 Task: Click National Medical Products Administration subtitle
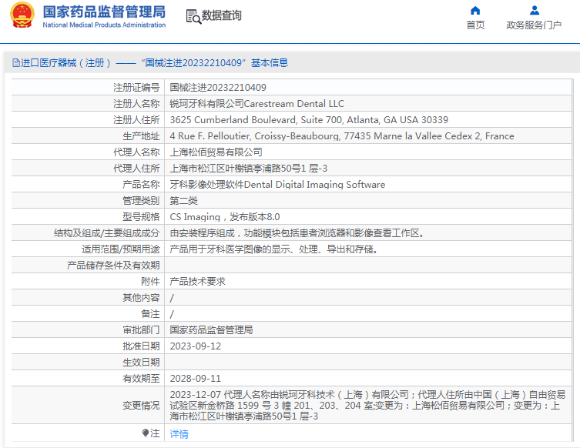[104, 25]
